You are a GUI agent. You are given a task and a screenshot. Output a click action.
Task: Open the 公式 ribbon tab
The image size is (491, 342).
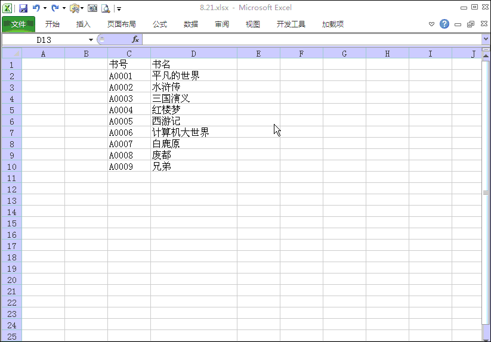coord(160,24)
